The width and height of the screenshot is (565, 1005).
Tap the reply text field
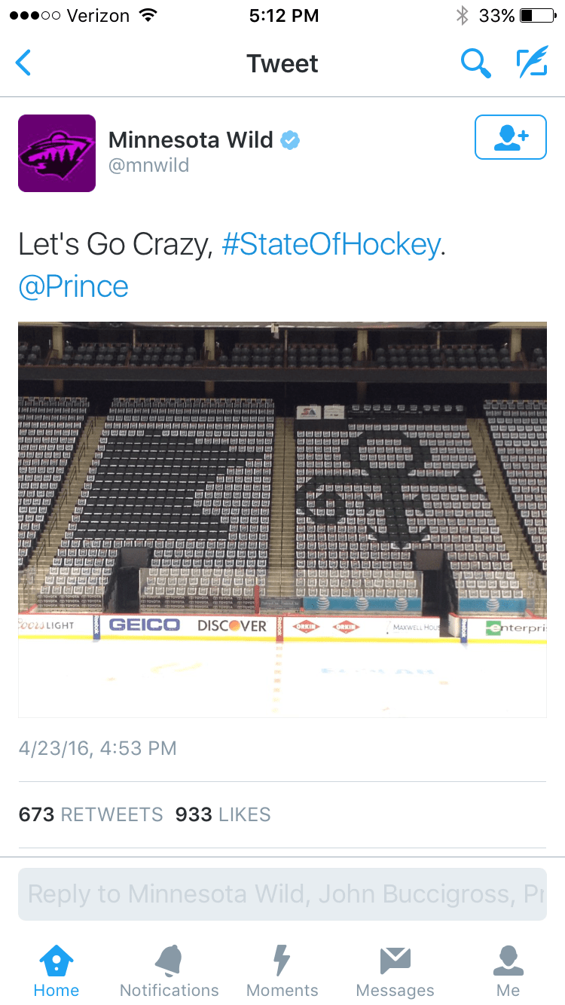[282, 894]
